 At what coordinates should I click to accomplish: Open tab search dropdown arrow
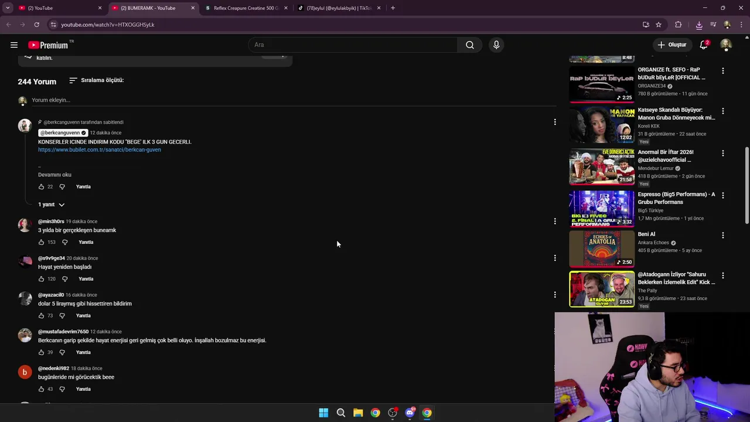8,8
